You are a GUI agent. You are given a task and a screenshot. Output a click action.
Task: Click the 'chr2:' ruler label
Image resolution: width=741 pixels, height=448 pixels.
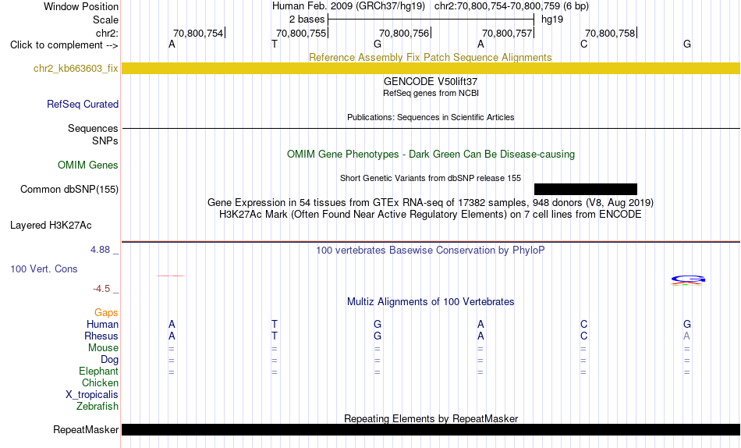[107, 33]
